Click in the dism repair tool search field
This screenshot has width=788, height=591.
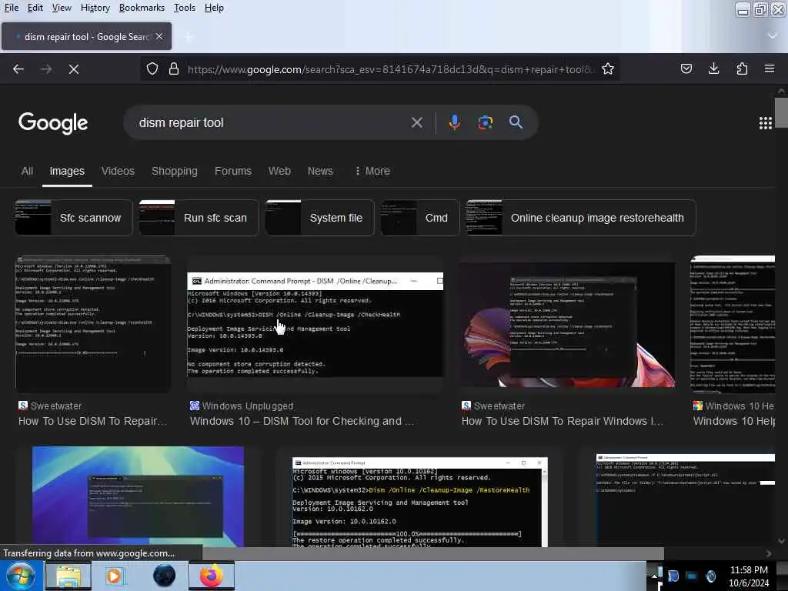click(272, 122)
